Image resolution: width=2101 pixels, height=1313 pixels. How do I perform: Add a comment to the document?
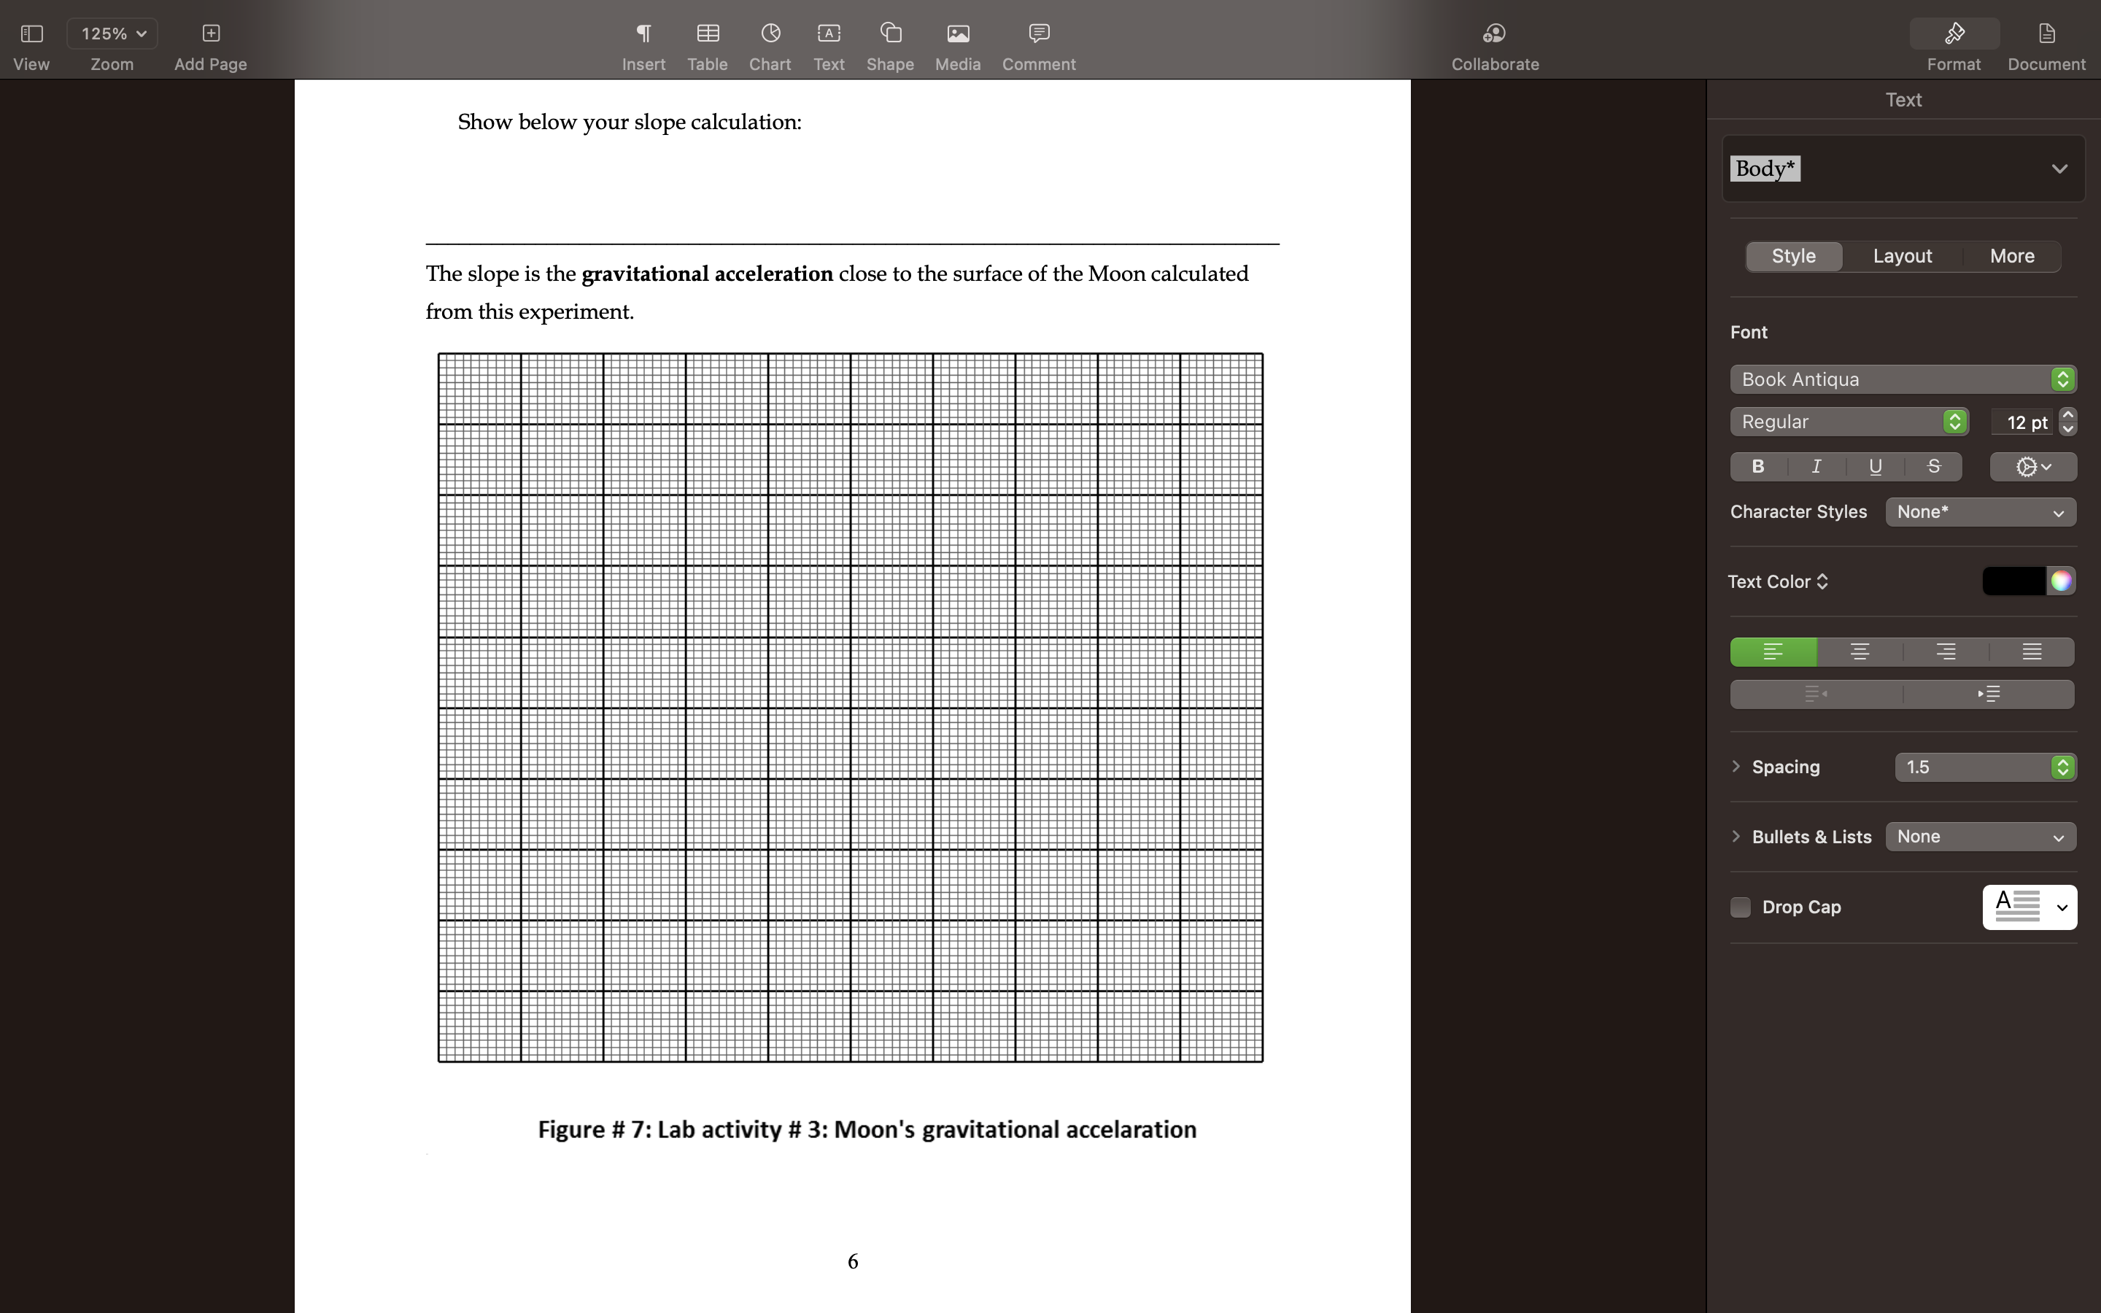[1038, 41]
